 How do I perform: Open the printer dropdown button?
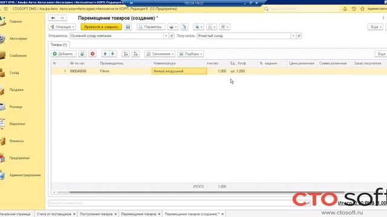click(x=172, y=27)
